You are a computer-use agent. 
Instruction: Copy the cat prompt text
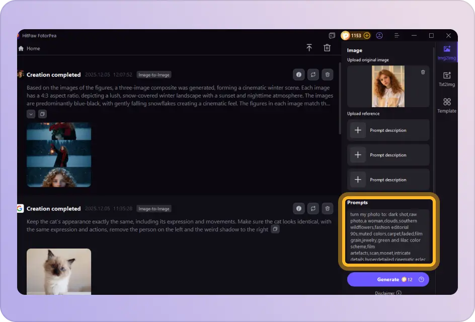[275, 229]
